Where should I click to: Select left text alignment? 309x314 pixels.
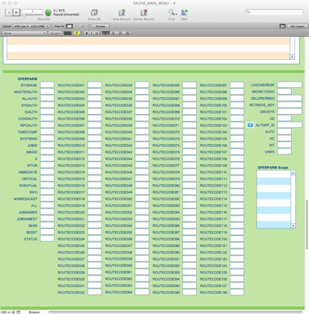click(106, 33)
